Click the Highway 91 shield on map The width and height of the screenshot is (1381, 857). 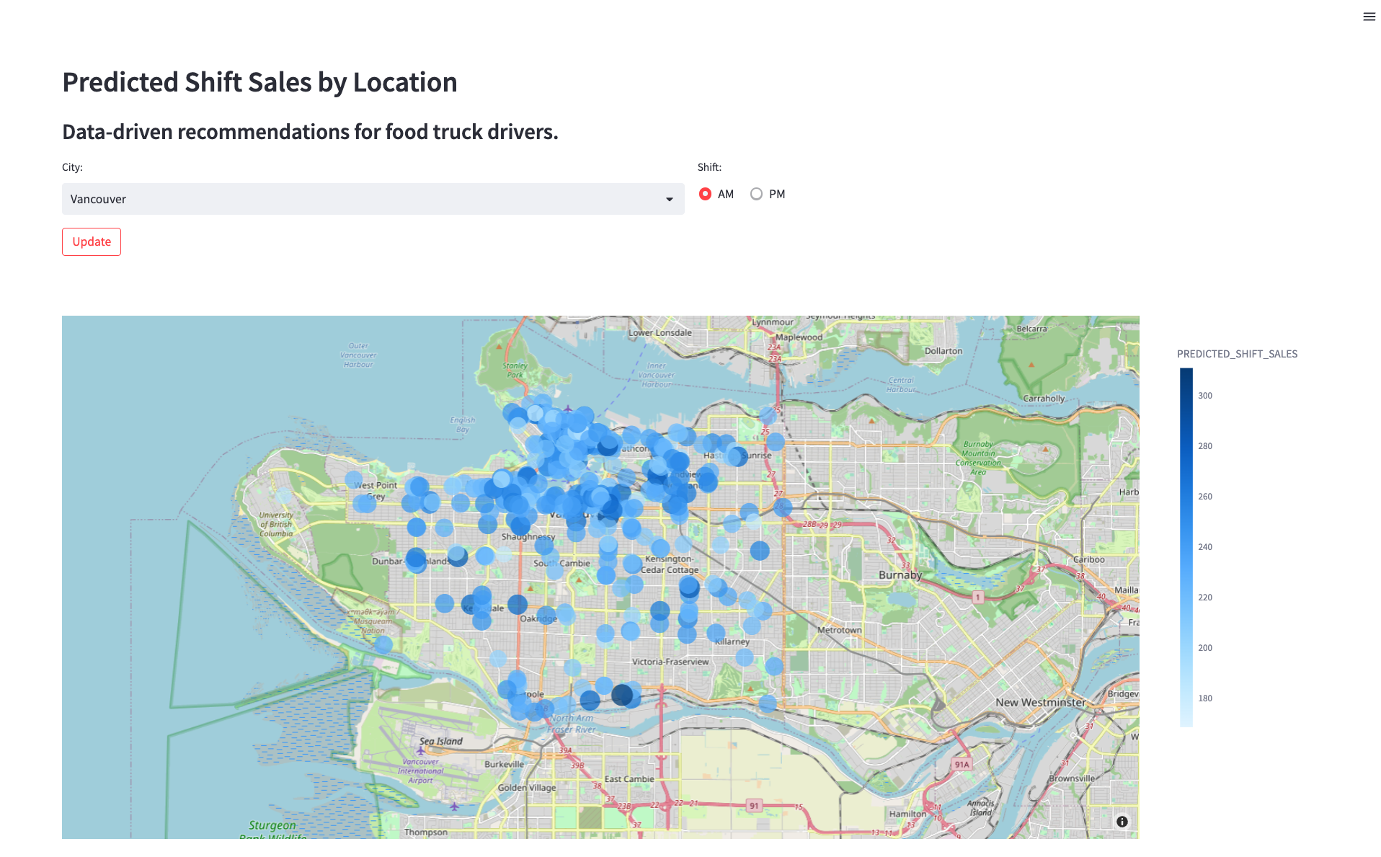(754, 806)
